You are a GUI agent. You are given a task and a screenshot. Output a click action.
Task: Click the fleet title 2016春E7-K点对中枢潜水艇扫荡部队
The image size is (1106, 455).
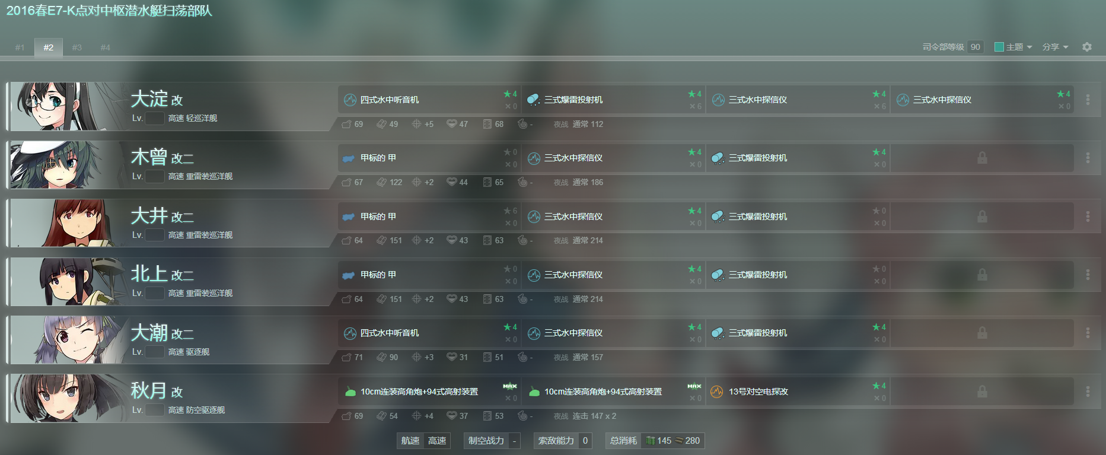tap(109, 11)
